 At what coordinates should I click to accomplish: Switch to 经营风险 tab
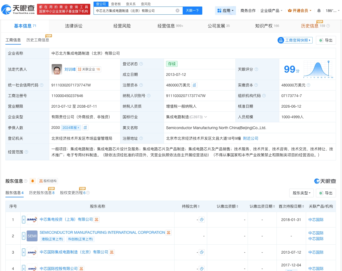(x=122, y=26)
